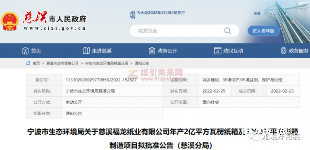Open 慈溪市政府信息公开 breadcrumb link

(x=62, y=64)
